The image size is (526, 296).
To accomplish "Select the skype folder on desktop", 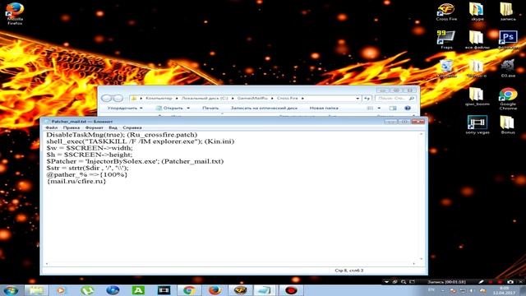I will [477, 12].
